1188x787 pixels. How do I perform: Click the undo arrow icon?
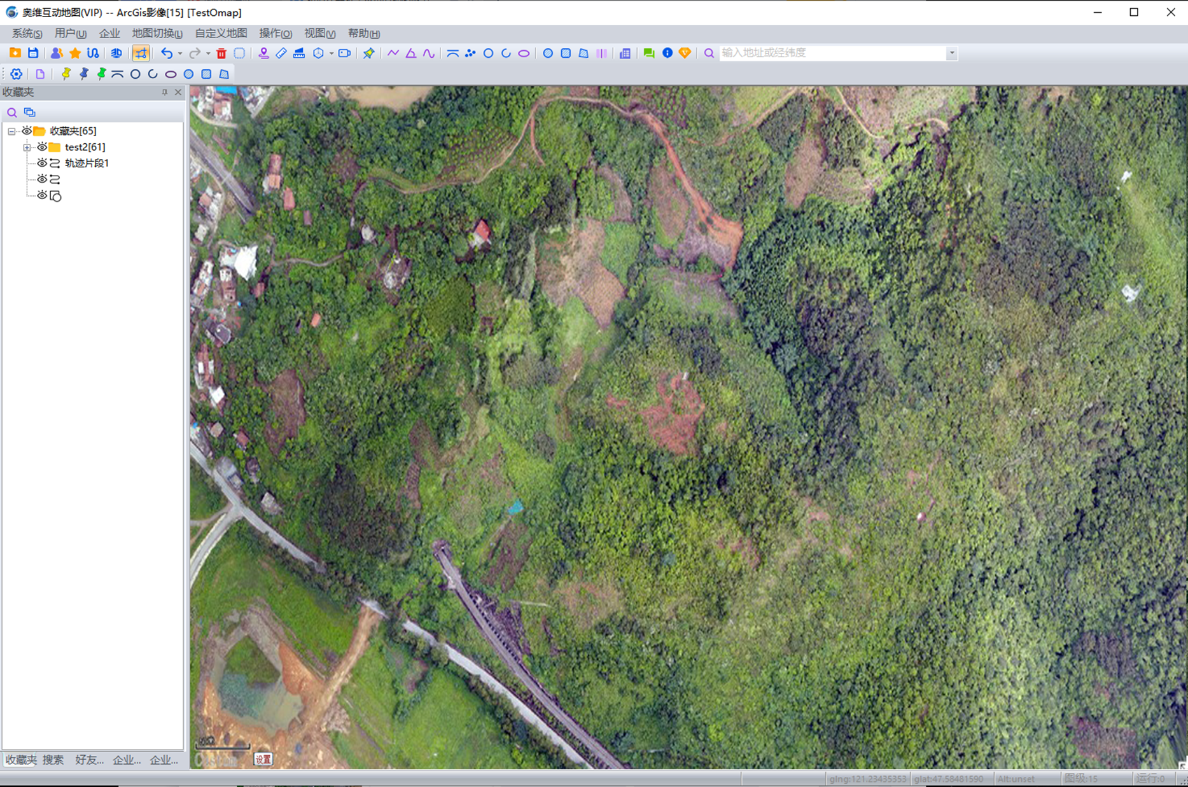167,53
